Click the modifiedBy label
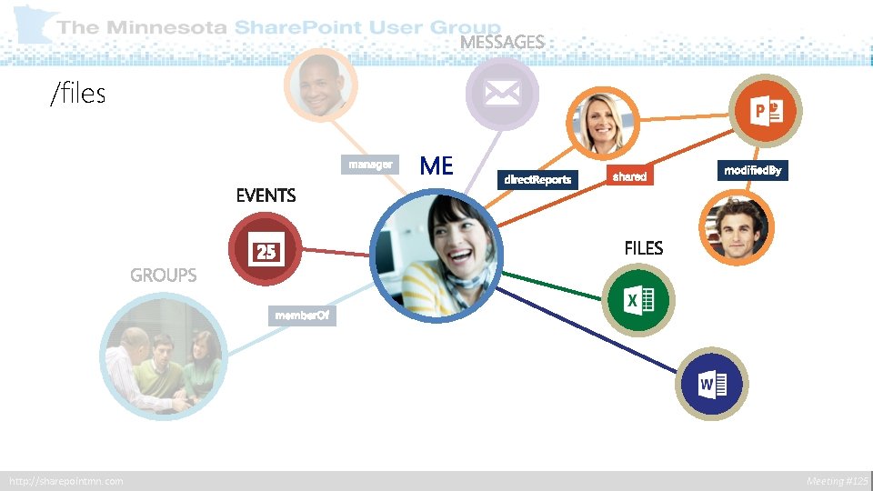The image size is (873, 491). [x=753, y=170]
